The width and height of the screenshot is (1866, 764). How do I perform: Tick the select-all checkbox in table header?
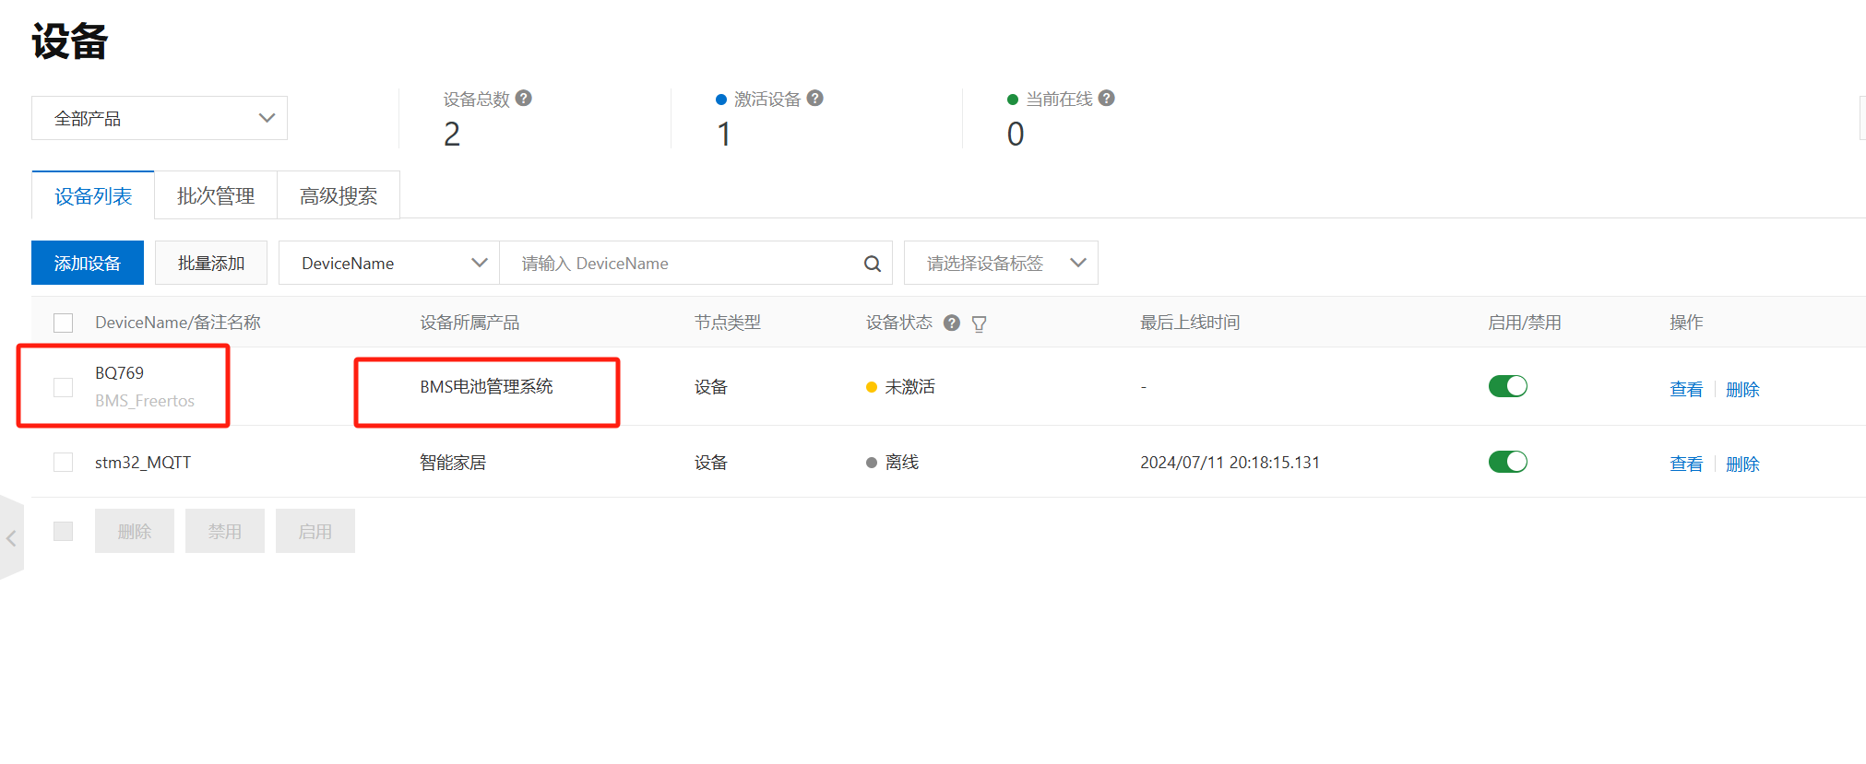(63, 323)
